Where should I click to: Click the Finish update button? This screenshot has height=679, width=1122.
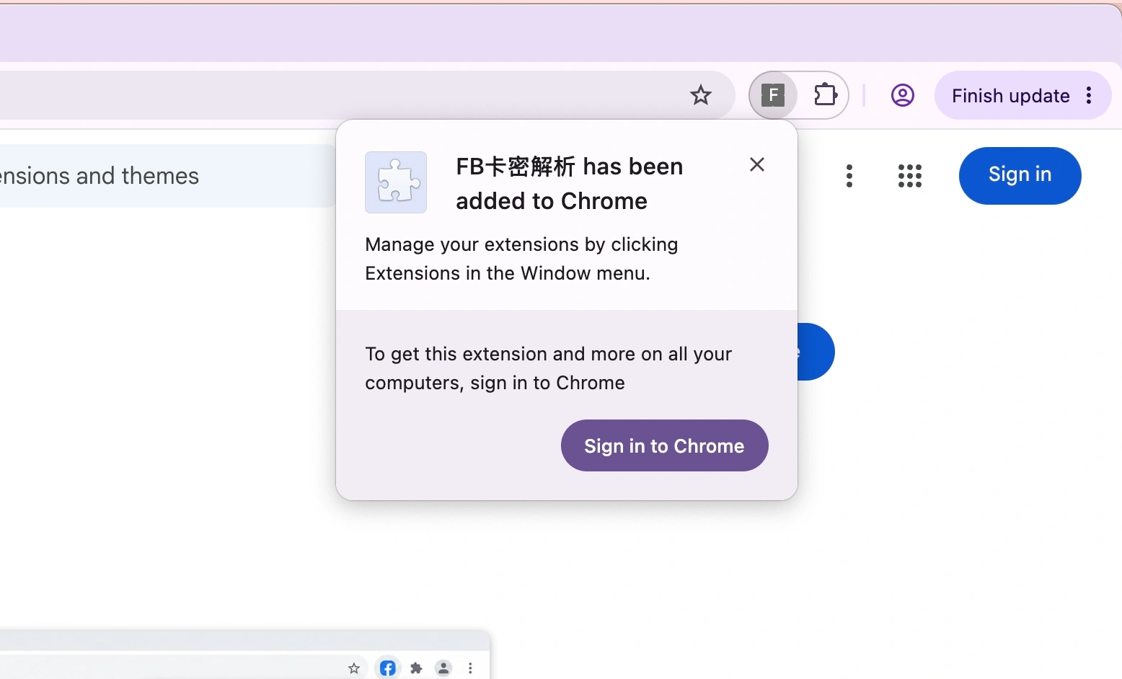[x=1010, y=96]
